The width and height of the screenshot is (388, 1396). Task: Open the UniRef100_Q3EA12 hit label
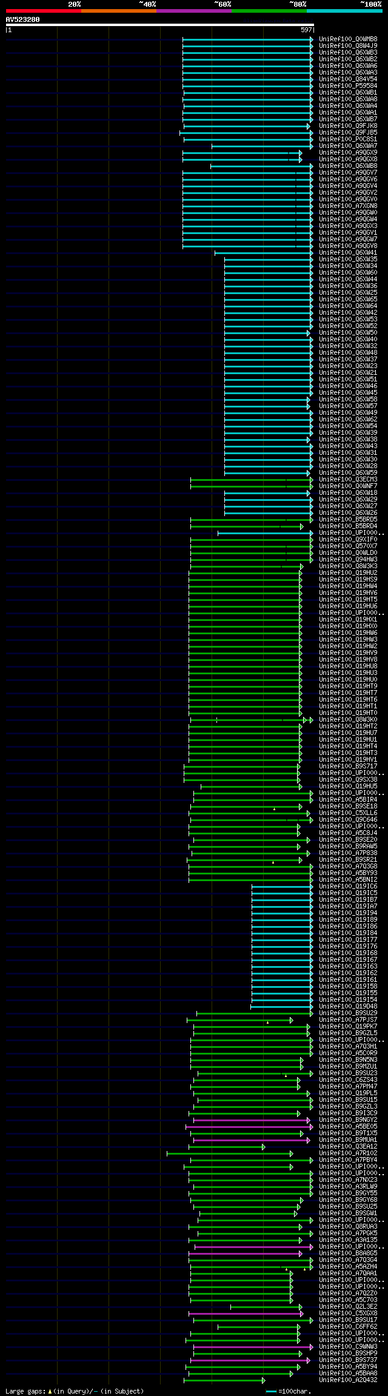click(348, 1147)
